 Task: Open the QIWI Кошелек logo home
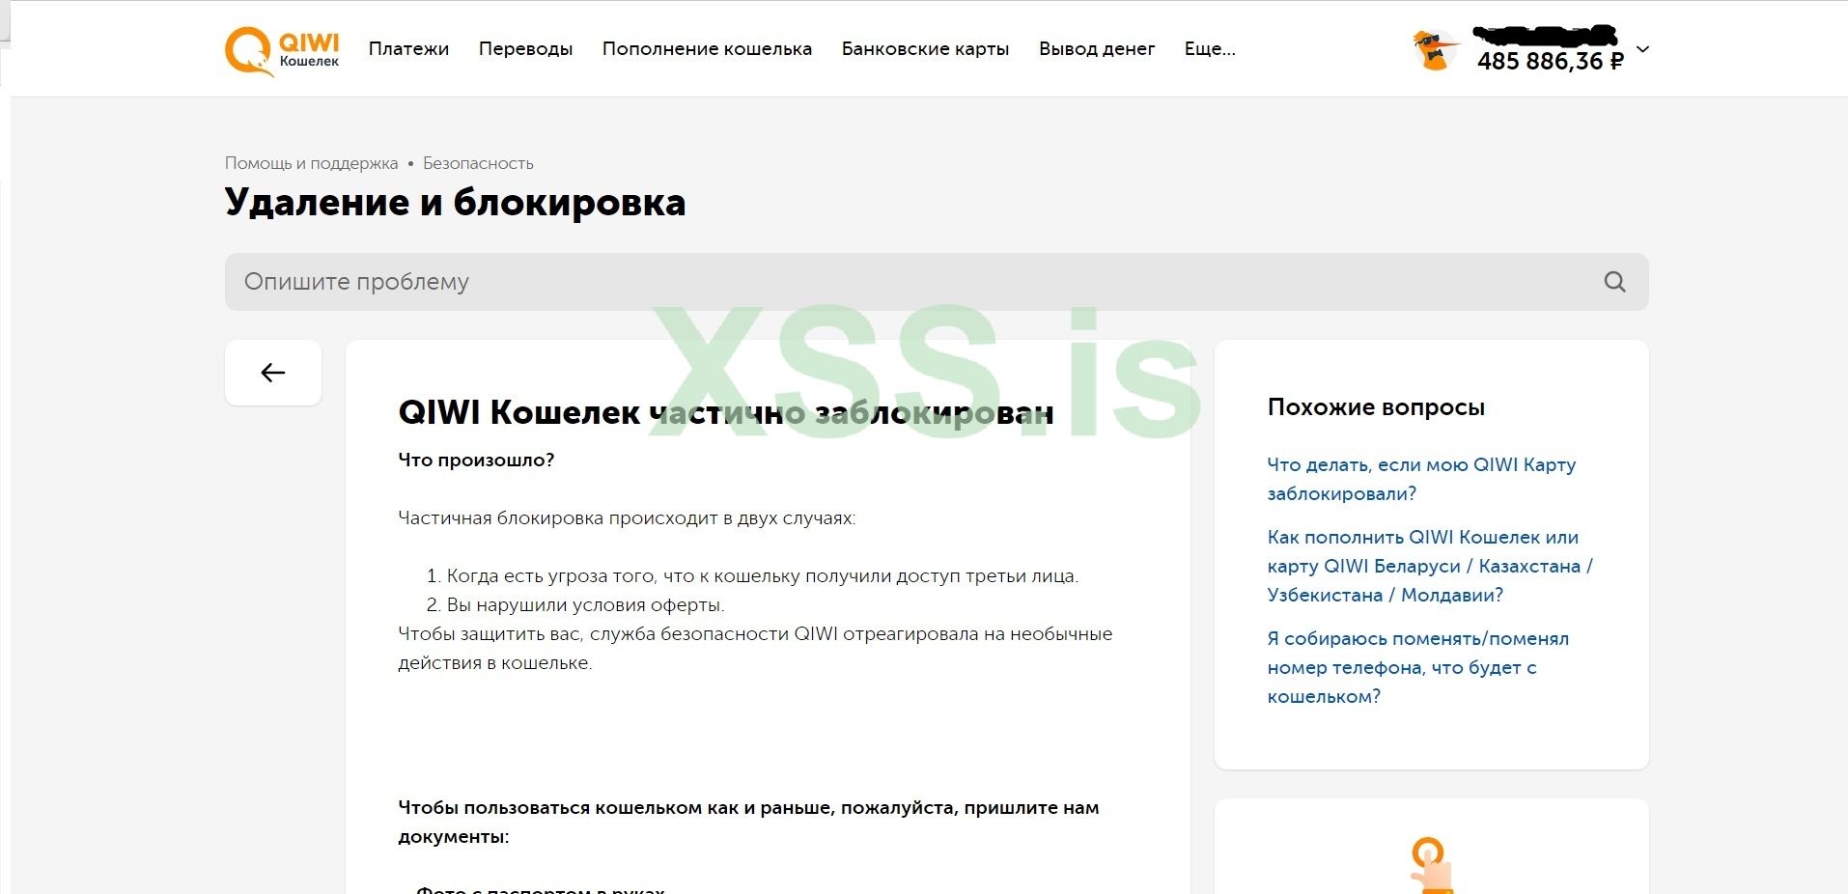[282, 50]
